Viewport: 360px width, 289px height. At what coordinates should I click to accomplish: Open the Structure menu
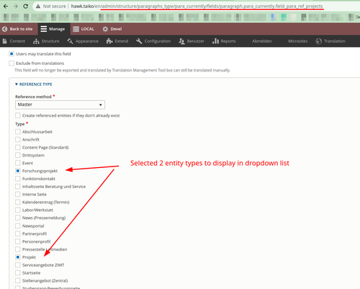tap(50, 41)
